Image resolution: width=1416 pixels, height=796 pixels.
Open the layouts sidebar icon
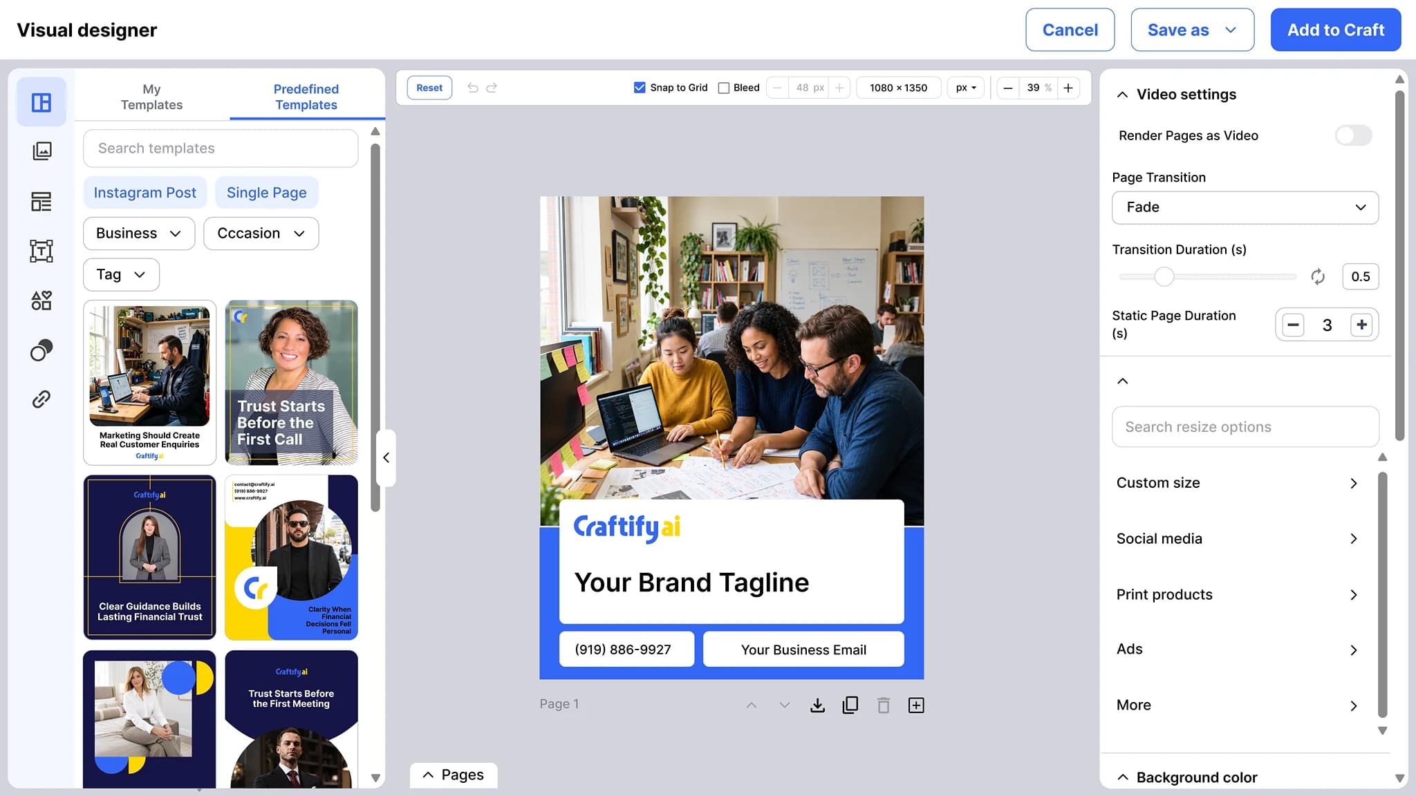pyautogui.click(x=41, y=201)
